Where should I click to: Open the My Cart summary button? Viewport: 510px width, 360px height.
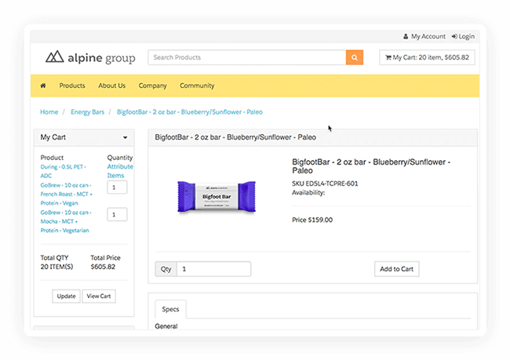click(x=427, y=57)
